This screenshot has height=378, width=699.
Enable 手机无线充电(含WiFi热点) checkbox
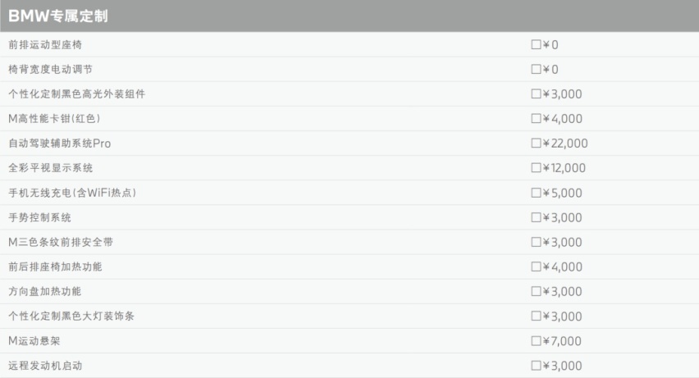(x=536, y=193)
